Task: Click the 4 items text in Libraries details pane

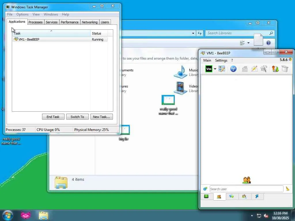Action: (78, 180)
